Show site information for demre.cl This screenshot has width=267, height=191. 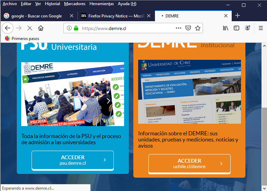[x=69, y=28]
